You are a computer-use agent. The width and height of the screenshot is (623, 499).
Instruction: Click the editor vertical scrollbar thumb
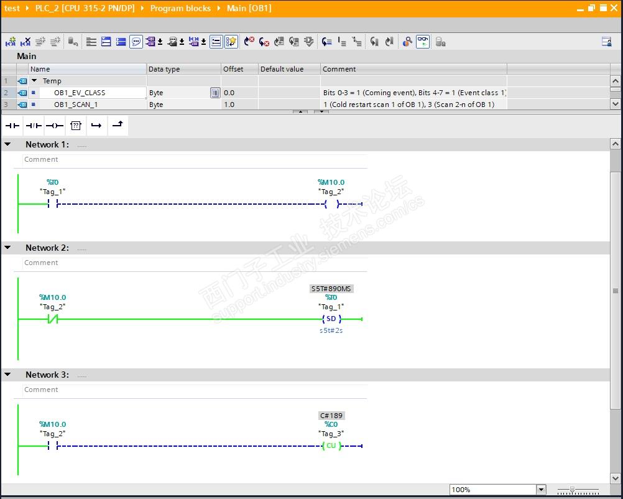tap(615, 291)
